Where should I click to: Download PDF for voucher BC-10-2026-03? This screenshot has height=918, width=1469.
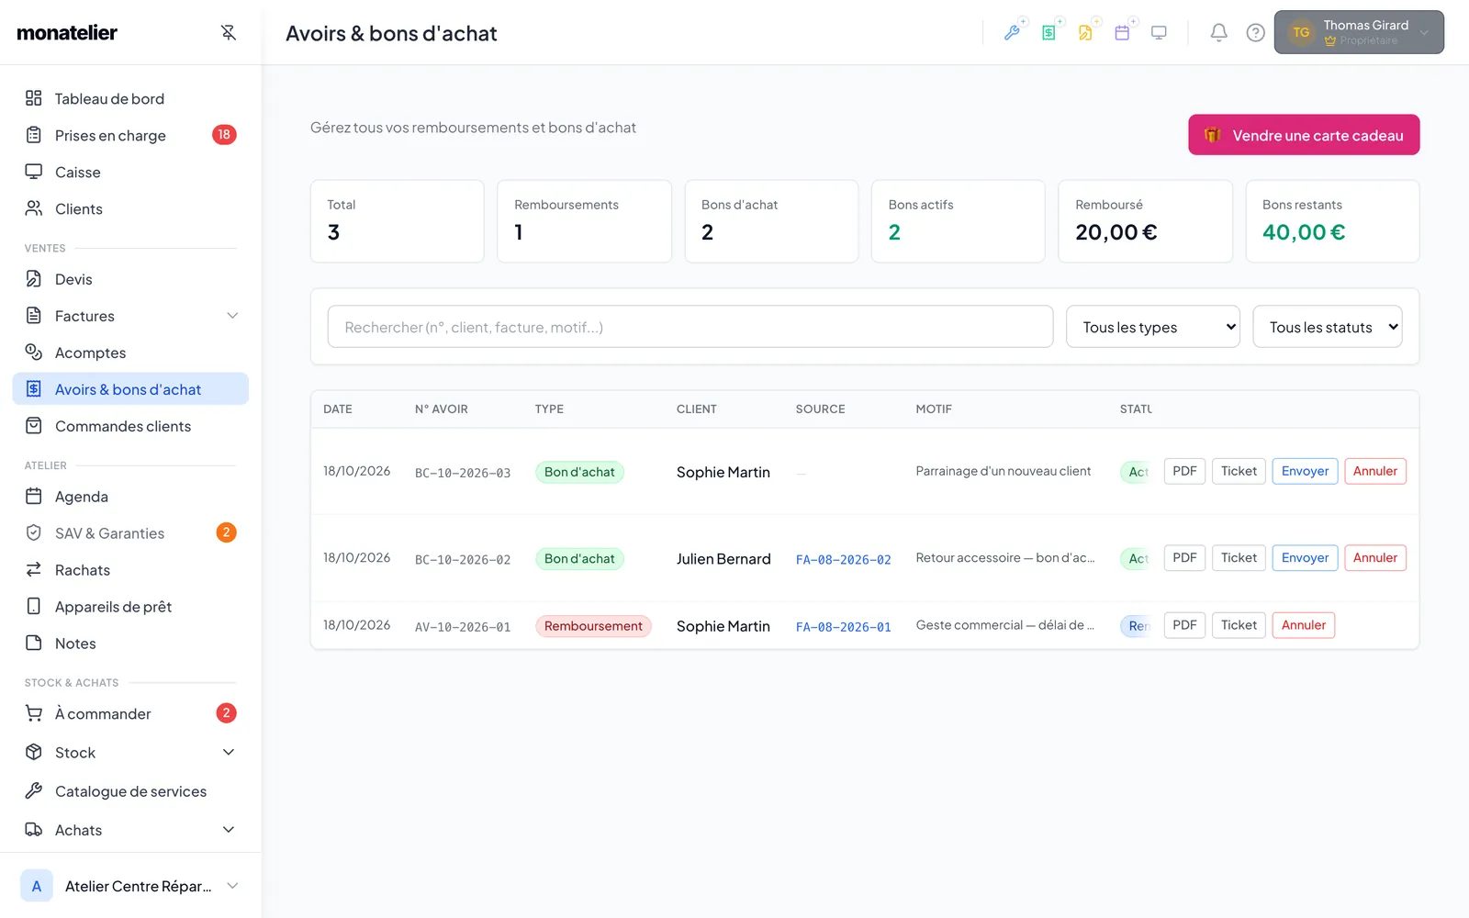(x=1184, y=471)
